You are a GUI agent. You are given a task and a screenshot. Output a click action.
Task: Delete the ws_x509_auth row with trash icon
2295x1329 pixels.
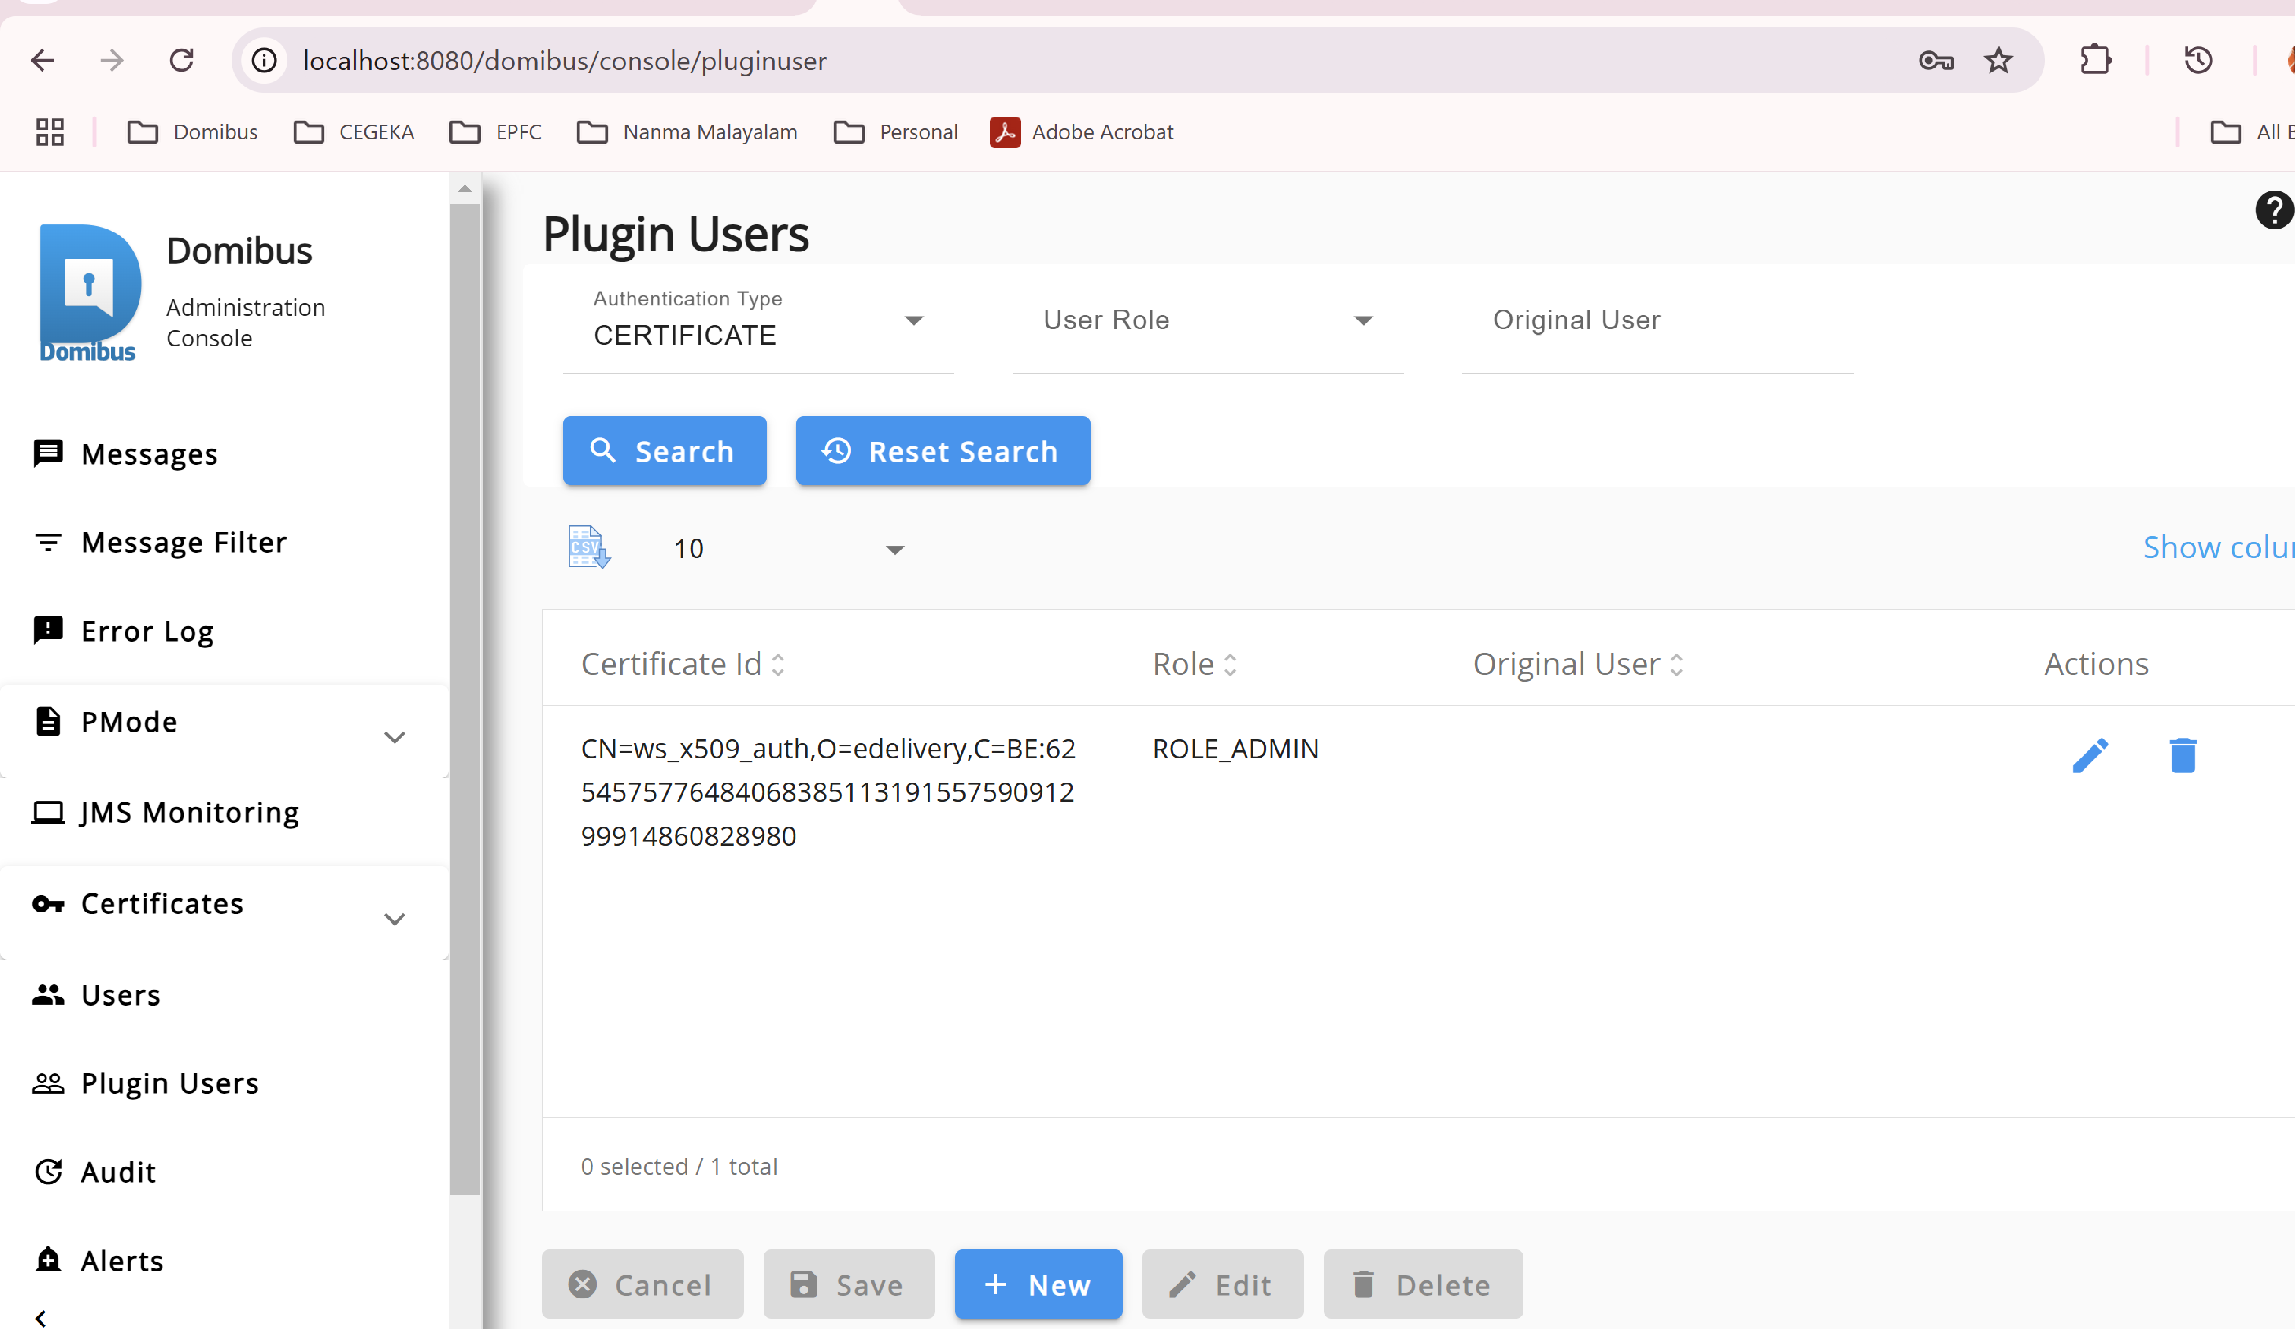coord(2183,755)
